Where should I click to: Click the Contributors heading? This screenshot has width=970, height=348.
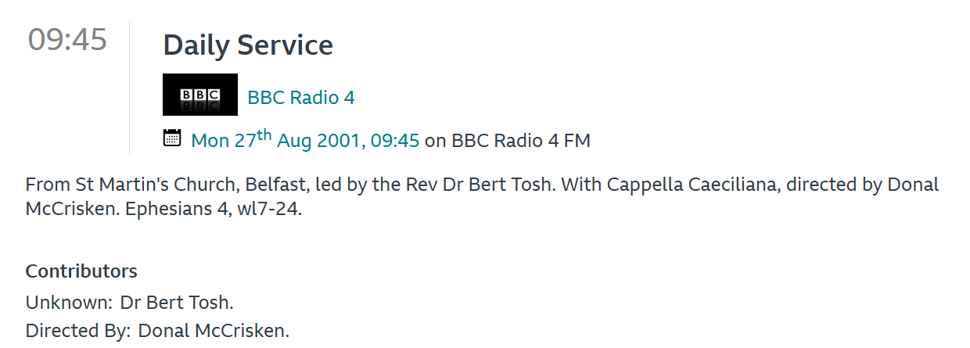81,271
